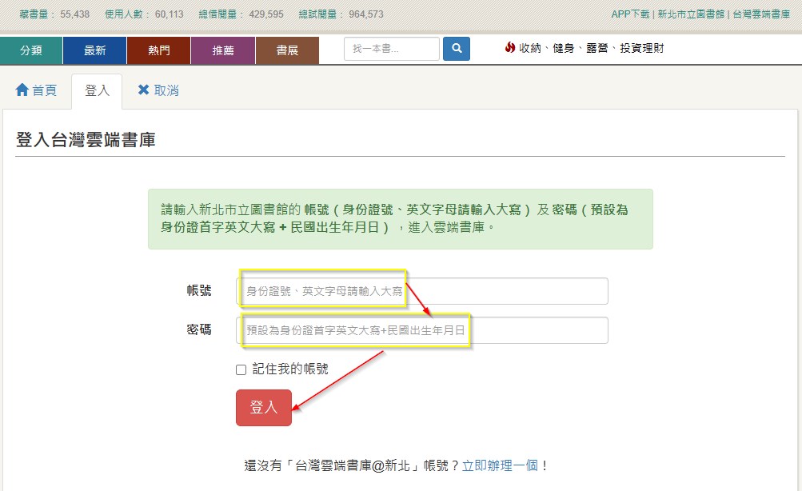Tick the 記住我的帳號 checkbox

coord(241,369)
